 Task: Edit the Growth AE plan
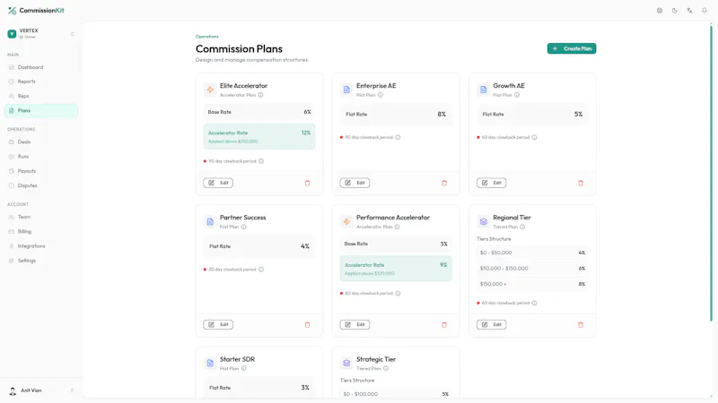coord(491,183)
